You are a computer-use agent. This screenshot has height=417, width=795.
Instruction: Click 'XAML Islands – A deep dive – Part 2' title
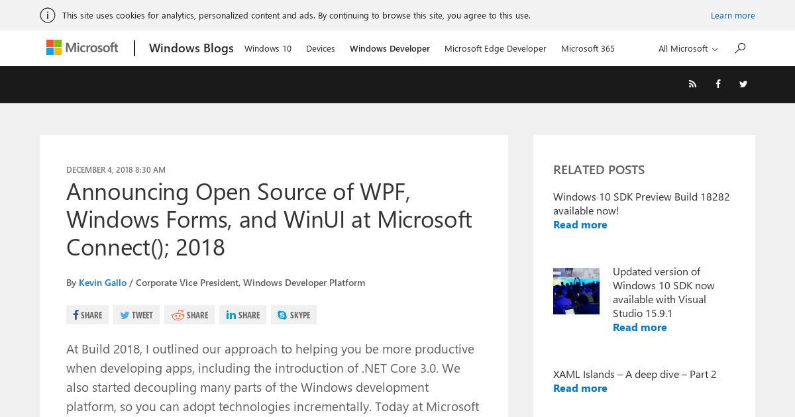tap(635, 374)
